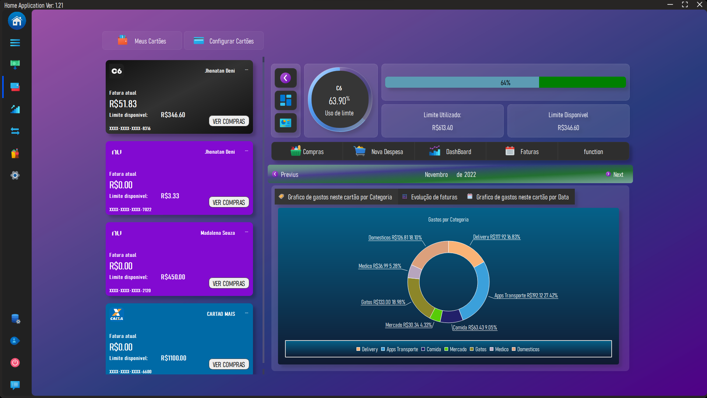The height and width of the screenshot is (398, 707).
Task: Go to the Previus month
Action: pyautogui.click(x=285, y=174)
